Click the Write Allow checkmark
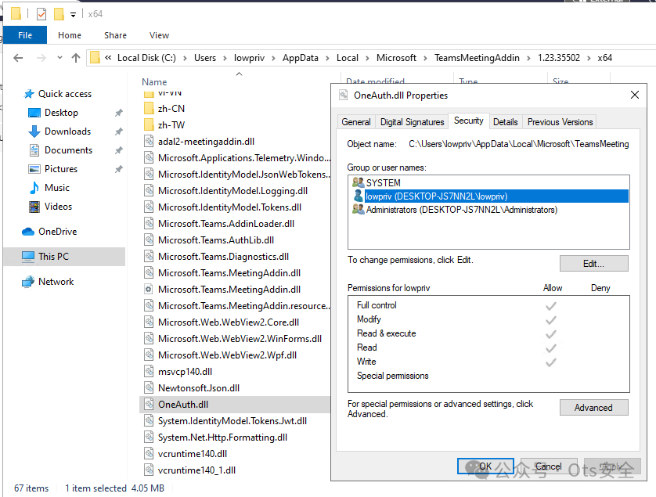656x497 pixels. pos(551,362)
